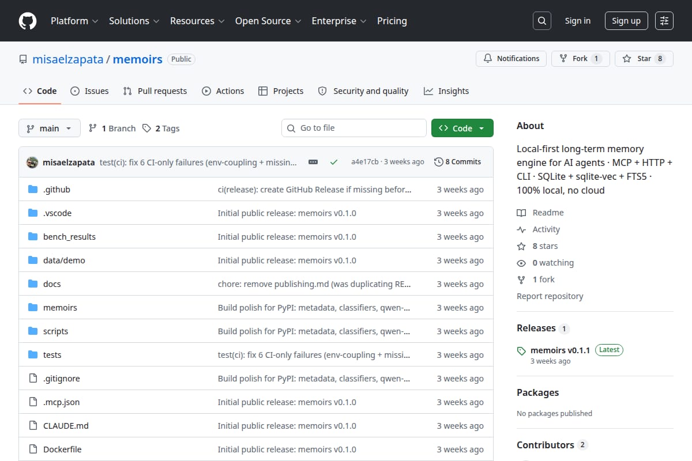This screenshot has height=461, width=692.
Task: Click the misaelzapata avatar in commit row
Action: pyautogui.click(x=32, y=162)
